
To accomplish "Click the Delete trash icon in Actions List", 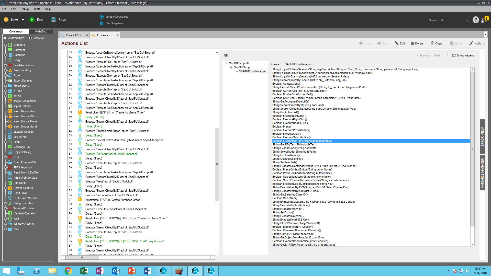I will [412, 43].
